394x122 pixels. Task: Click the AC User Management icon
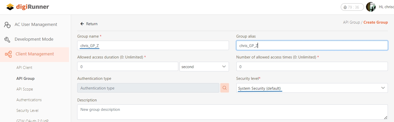point(7,25)
